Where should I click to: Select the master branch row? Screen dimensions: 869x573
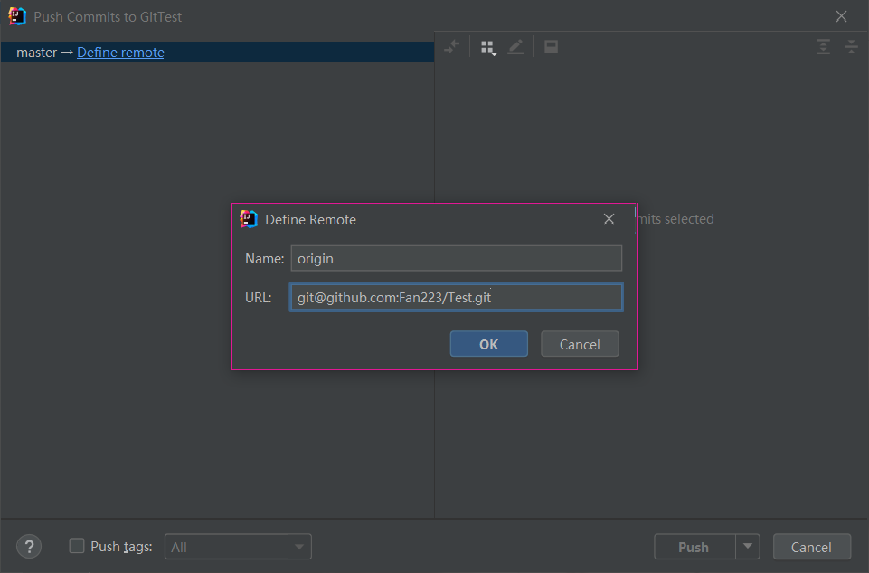tap(217, 53)
